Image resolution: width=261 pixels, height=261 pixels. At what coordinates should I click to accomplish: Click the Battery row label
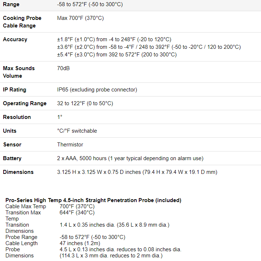pyautogui.click(x=12, y=158)
